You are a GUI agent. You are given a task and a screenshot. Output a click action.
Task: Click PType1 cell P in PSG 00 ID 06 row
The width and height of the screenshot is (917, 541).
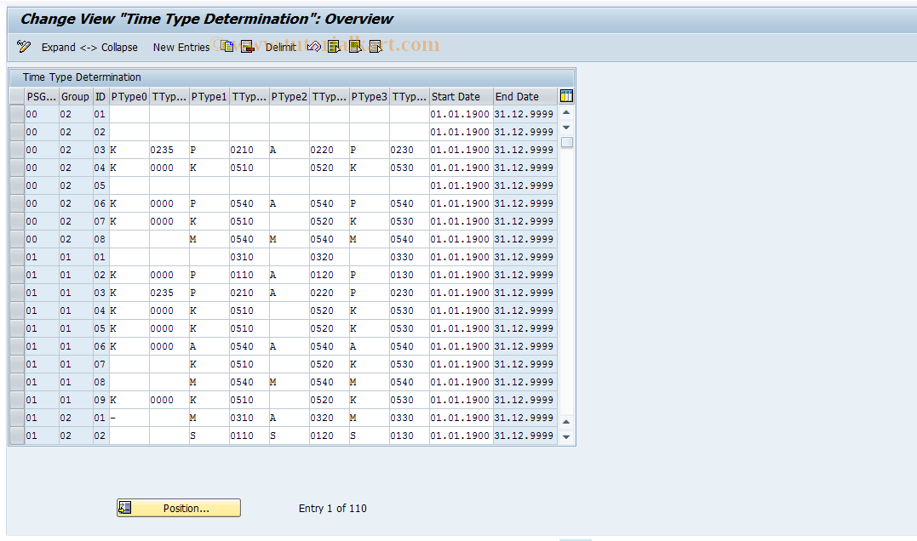pyautogui.click(x=209, y=204)
